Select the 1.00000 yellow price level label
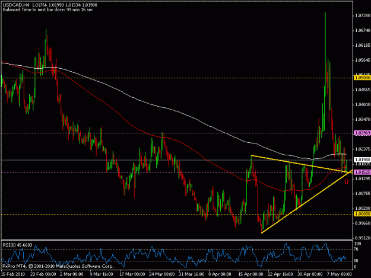Image resolution: width=371 pixels, height=278 pixels. click(362, 214)
